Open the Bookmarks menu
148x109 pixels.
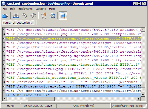tap(25, 9)
